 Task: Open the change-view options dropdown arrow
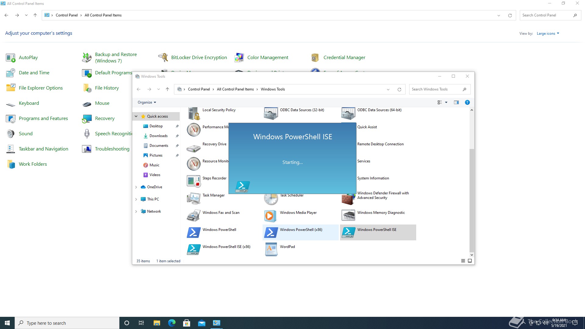(x=446, y=102)
